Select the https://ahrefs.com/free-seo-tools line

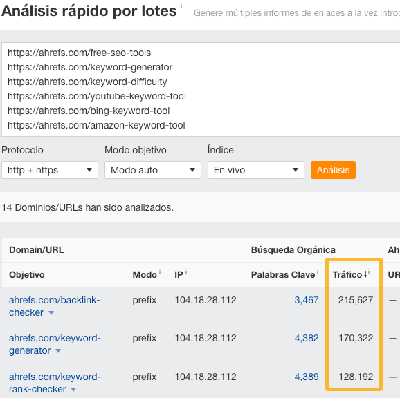pos(80,53)
